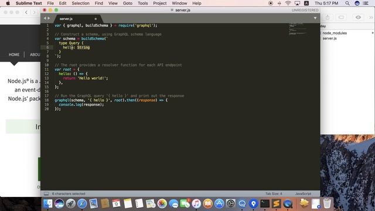Toggle the side bar from status bar icon
This screenshot has height=211, width=375.
pos(46,193)
